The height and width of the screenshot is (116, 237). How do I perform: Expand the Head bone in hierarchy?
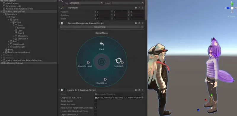pos(16,28)
